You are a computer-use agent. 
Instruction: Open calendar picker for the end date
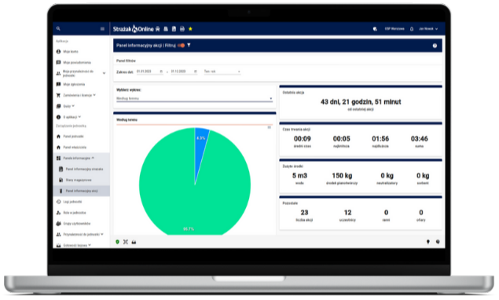click(196, 71)
